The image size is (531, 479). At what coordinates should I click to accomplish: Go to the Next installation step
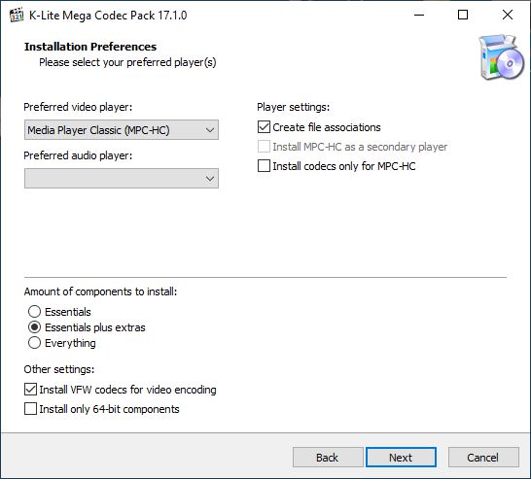click(401, 458)
